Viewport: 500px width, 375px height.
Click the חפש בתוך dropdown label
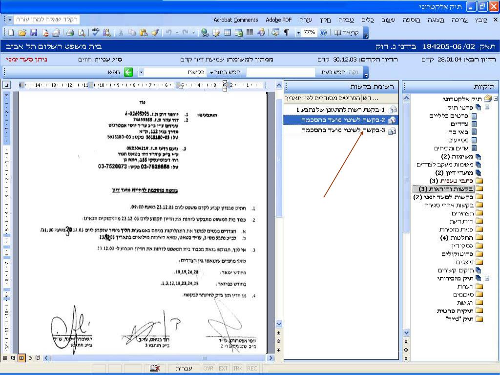click(x=225, y=72)
